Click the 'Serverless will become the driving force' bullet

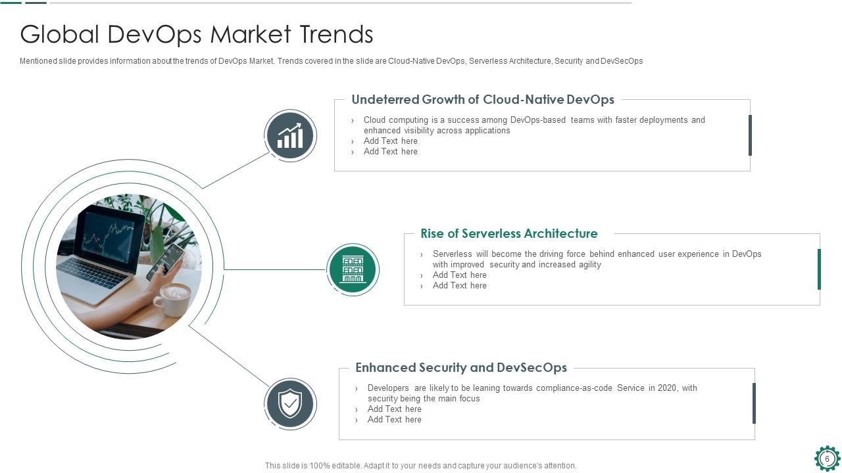[x=596, y=259]
